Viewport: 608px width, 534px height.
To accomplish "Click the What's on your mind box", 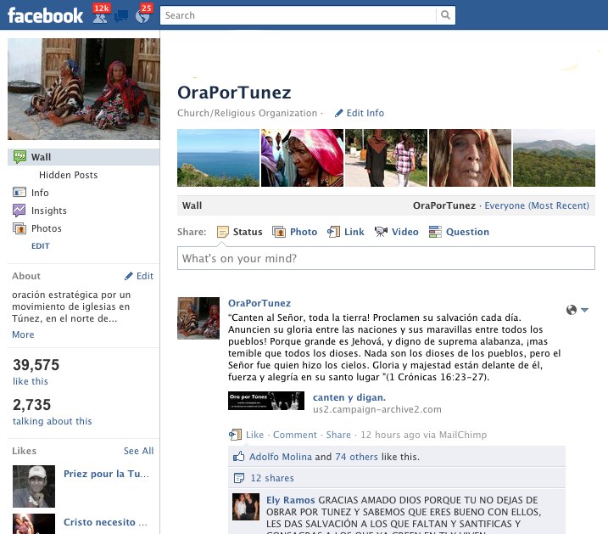I will (x=386, y=258).
